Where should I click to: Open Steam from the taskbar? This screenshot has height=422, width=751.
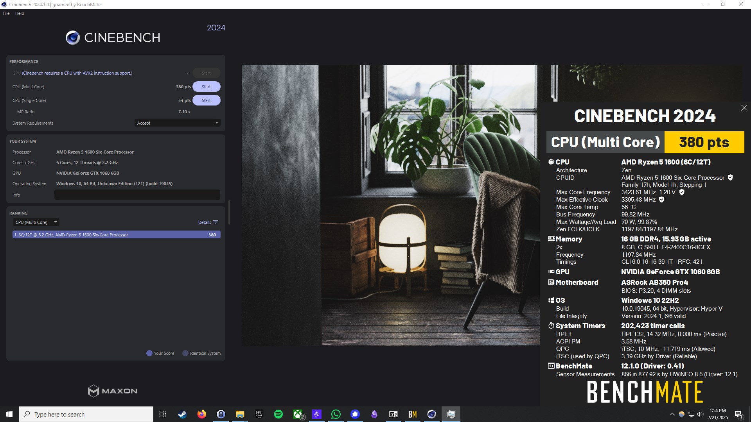[182, 414]
